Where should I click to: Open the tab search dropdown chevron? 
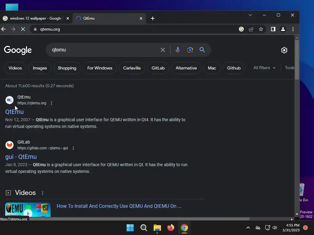click(250, 15)
